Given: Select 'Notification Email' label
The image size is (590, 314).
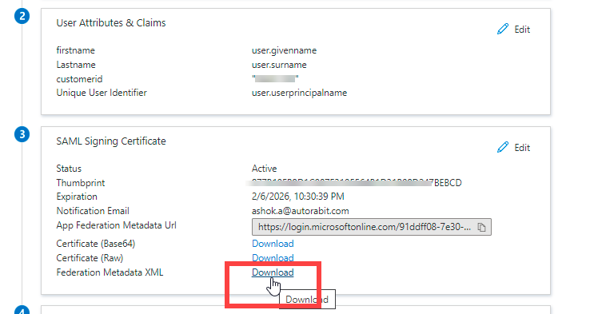Looking at the screenshot, I should click(93, 211).
